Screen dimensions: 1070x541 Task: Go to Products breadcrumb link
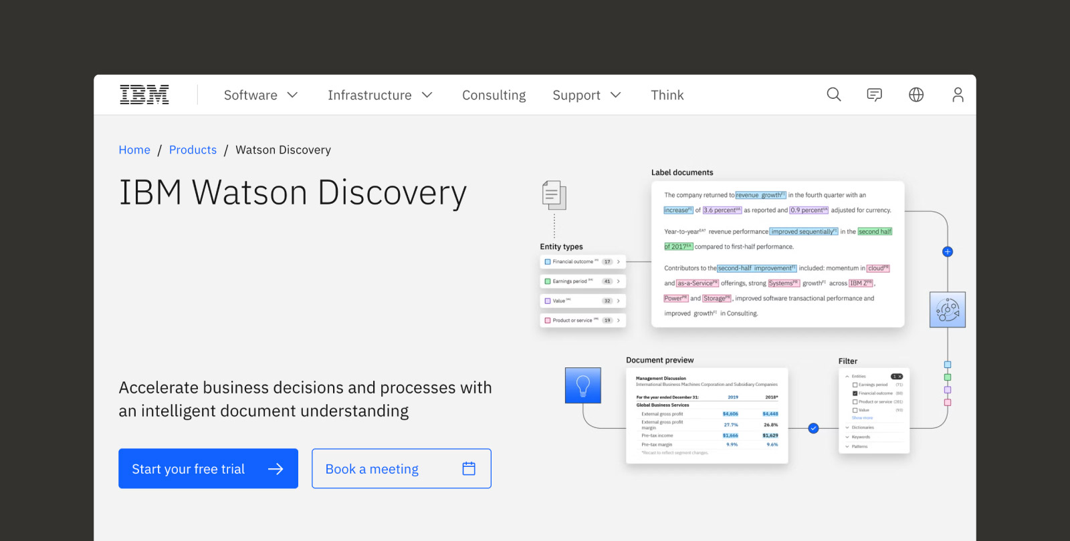pyautogui.click(x=193, y=150)
